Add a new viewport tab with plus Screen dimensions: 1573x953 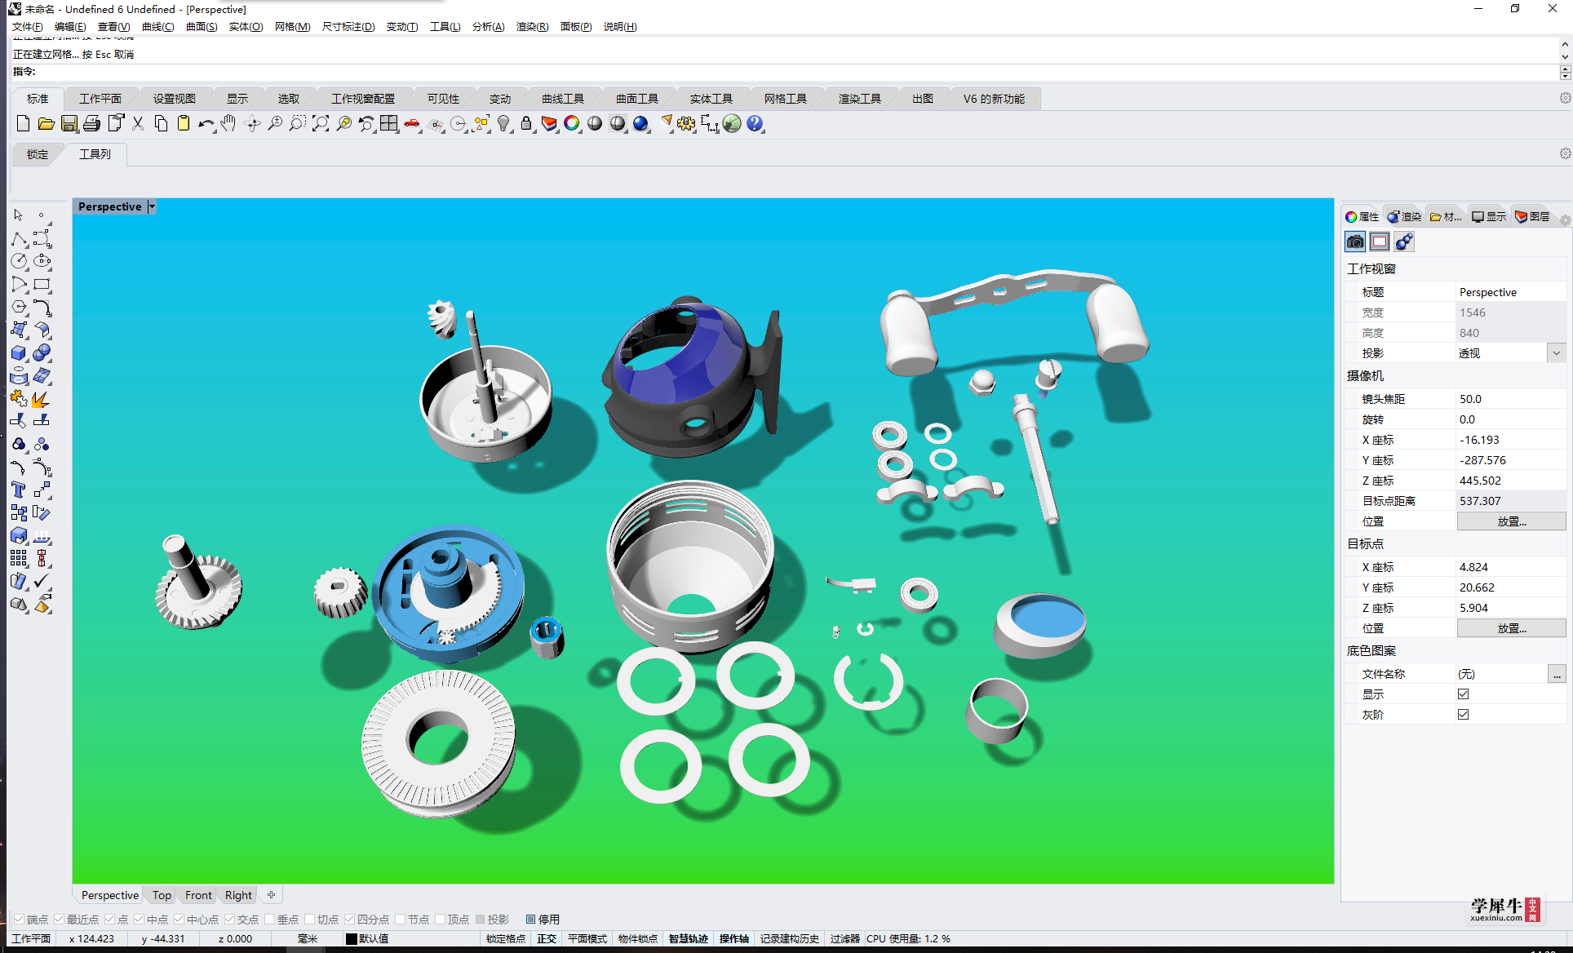271,895
